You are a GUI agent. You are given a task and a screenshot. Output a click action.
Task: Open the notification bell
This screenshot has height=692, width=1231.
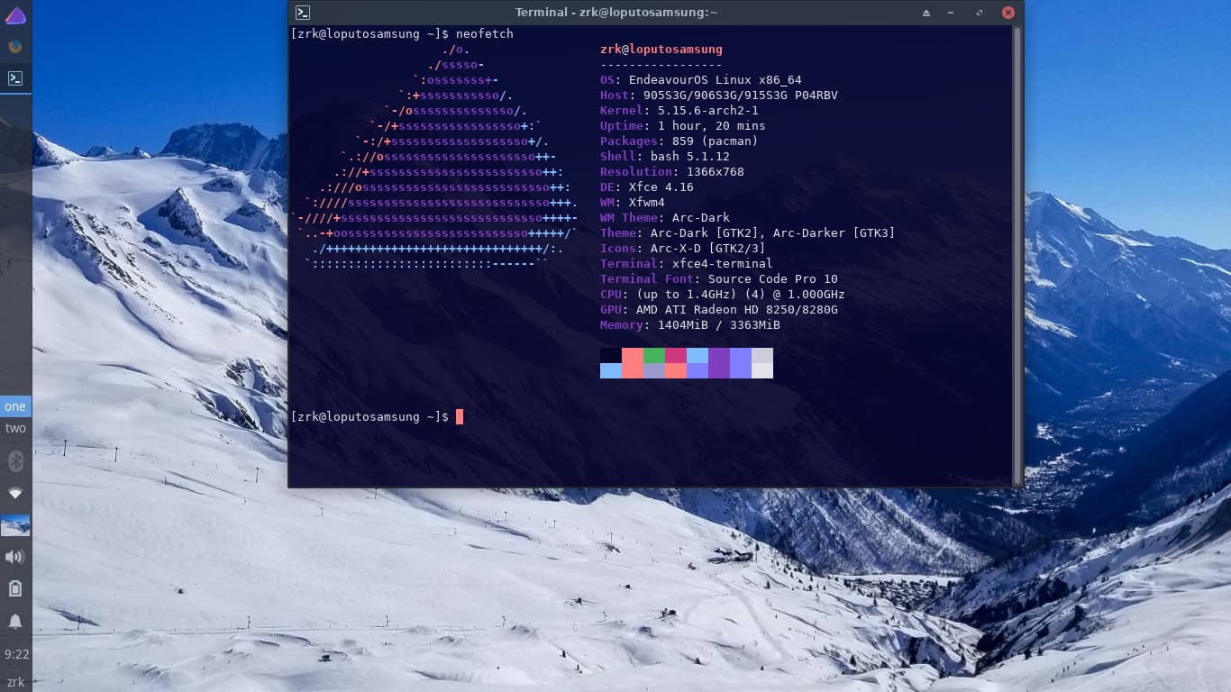[x=15, y=621]
